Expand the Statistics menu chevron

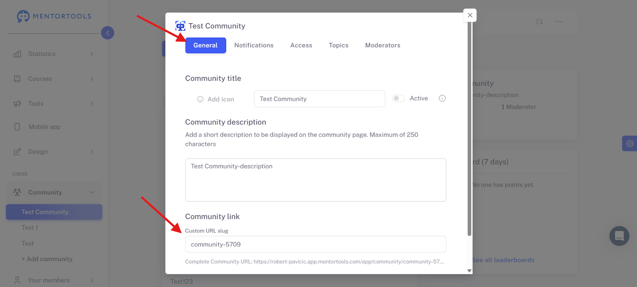92,54
